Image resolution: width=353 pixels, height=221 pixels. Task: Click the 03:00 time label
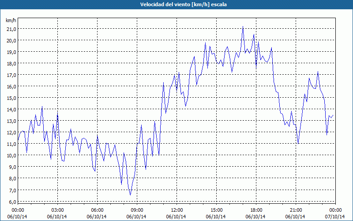pos(57,210)
